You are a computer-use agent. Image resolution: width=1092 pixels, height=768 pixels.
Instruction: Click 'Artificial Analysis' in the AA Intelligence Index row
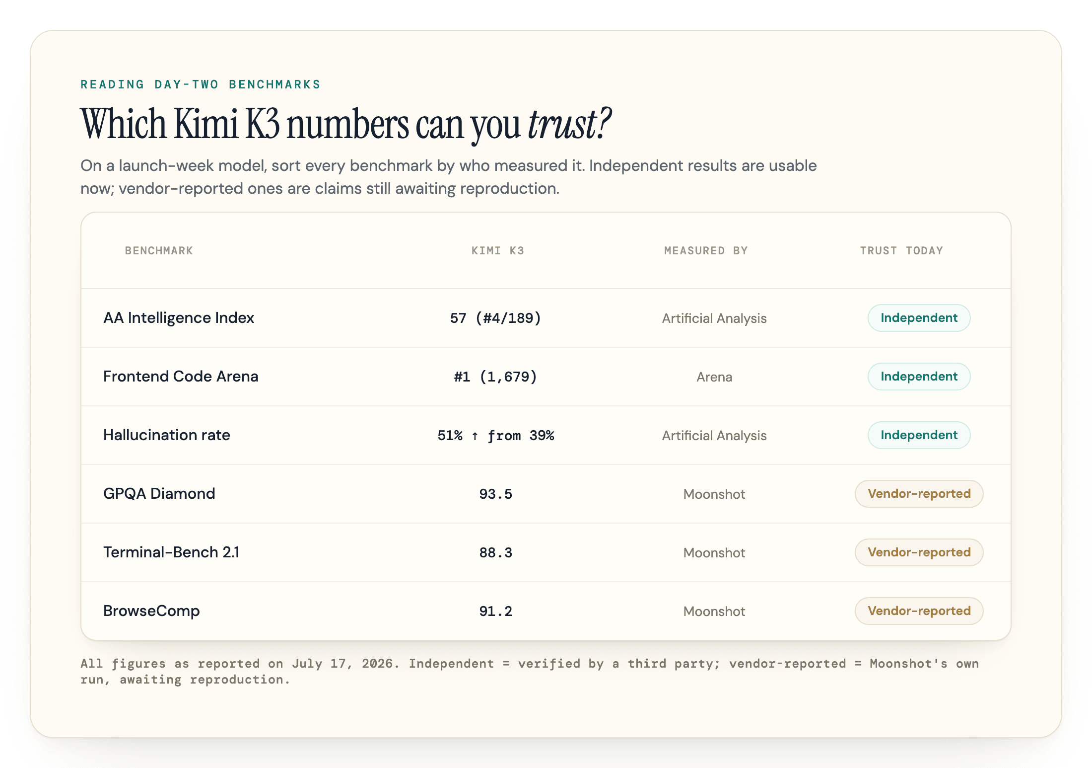(x=714, y=318)
